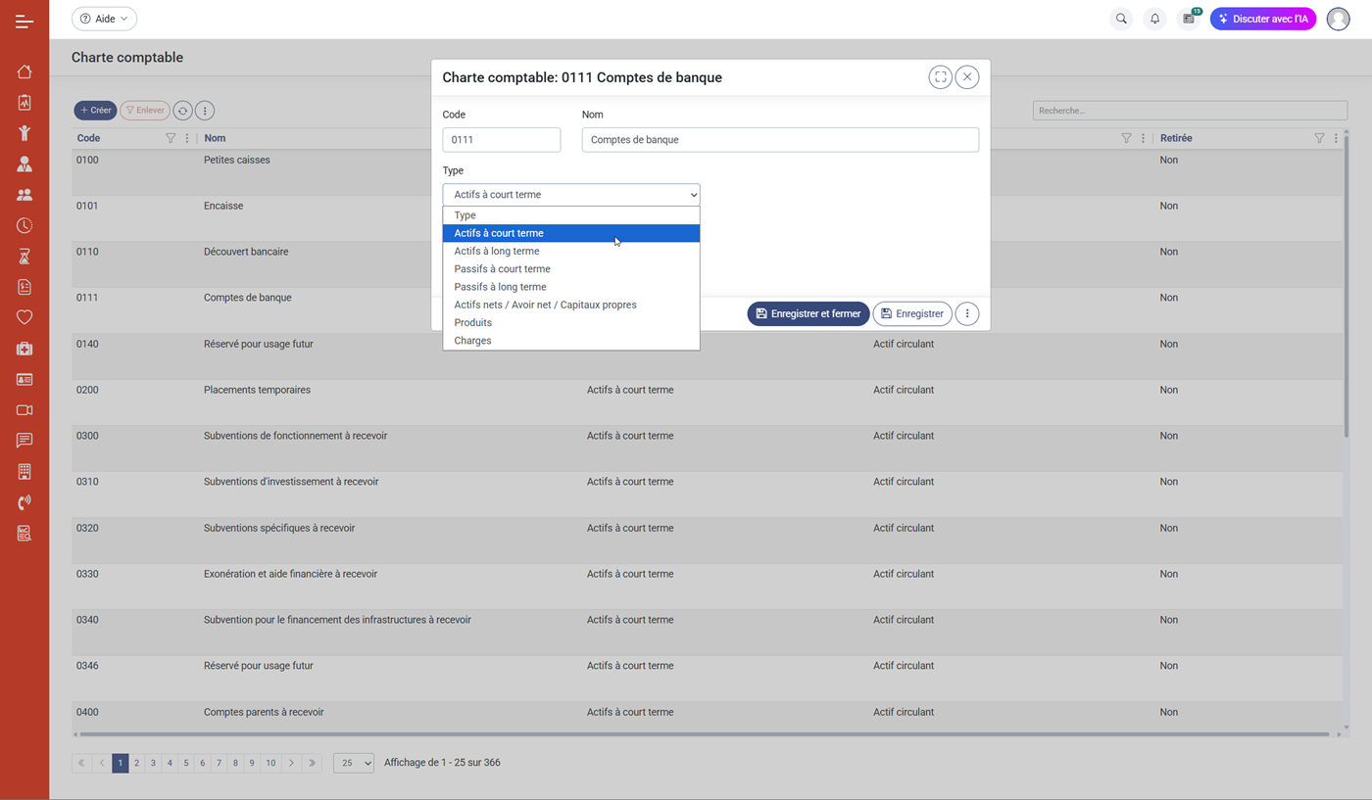
Task: Open the filter icon on the Code column
Action: click(170, 138)
